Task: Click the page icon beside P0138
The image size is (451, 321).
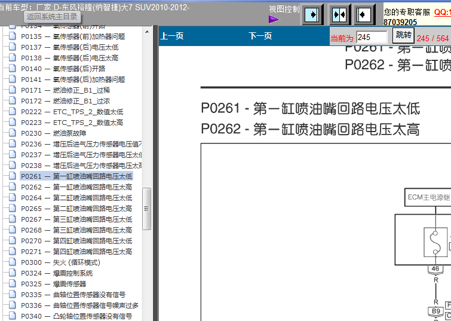Action: tap(13, 57)
